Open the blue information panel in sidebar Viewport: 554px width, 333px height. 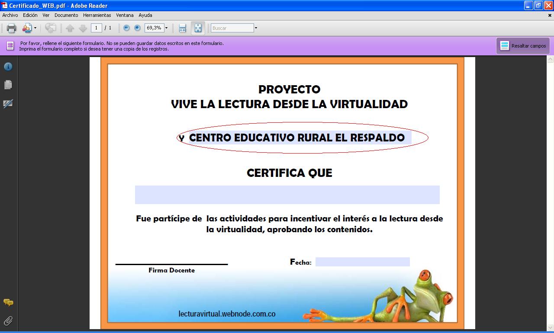[8, 67]
